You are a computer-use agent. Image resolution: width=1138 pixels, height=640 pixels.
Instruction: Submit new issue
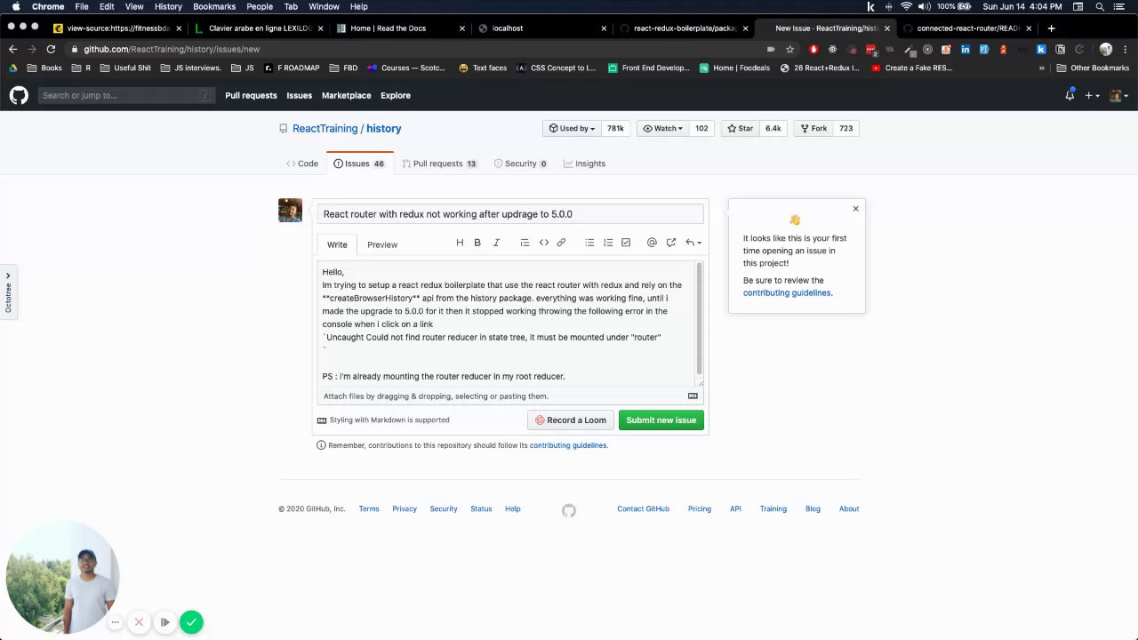click(661, 420)
